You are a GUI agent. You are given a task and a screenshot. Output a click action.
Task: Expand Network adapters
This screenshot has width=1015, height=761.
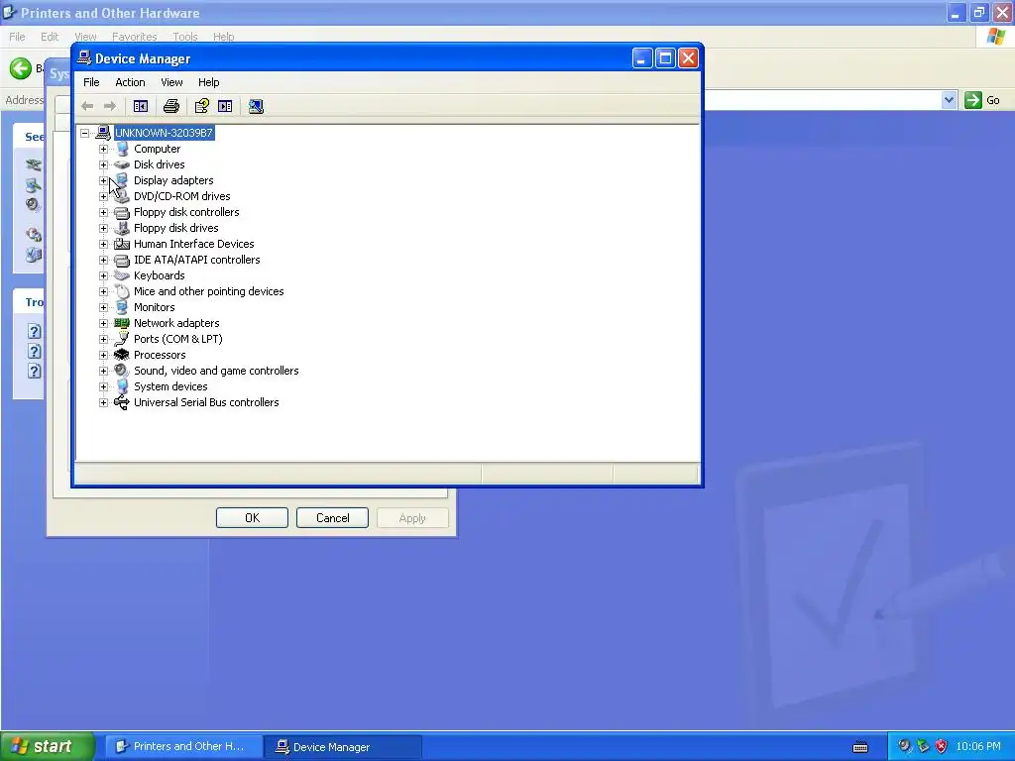click(x=103, y=324)
